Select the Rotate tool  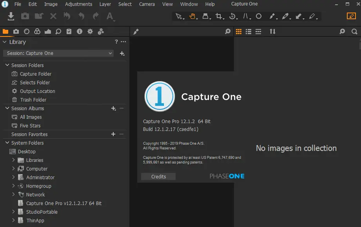pos(233,16)
